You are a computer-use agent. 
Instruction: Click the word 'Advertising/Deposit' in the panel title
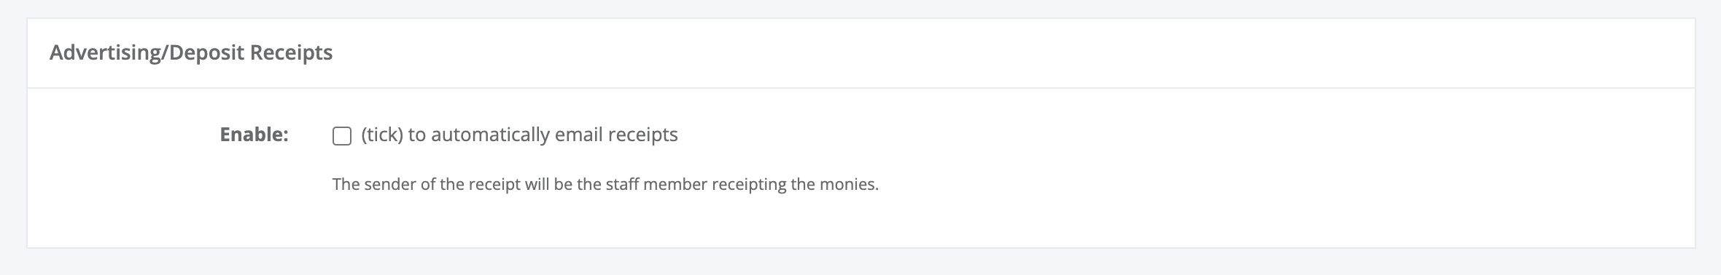point(147,53)
